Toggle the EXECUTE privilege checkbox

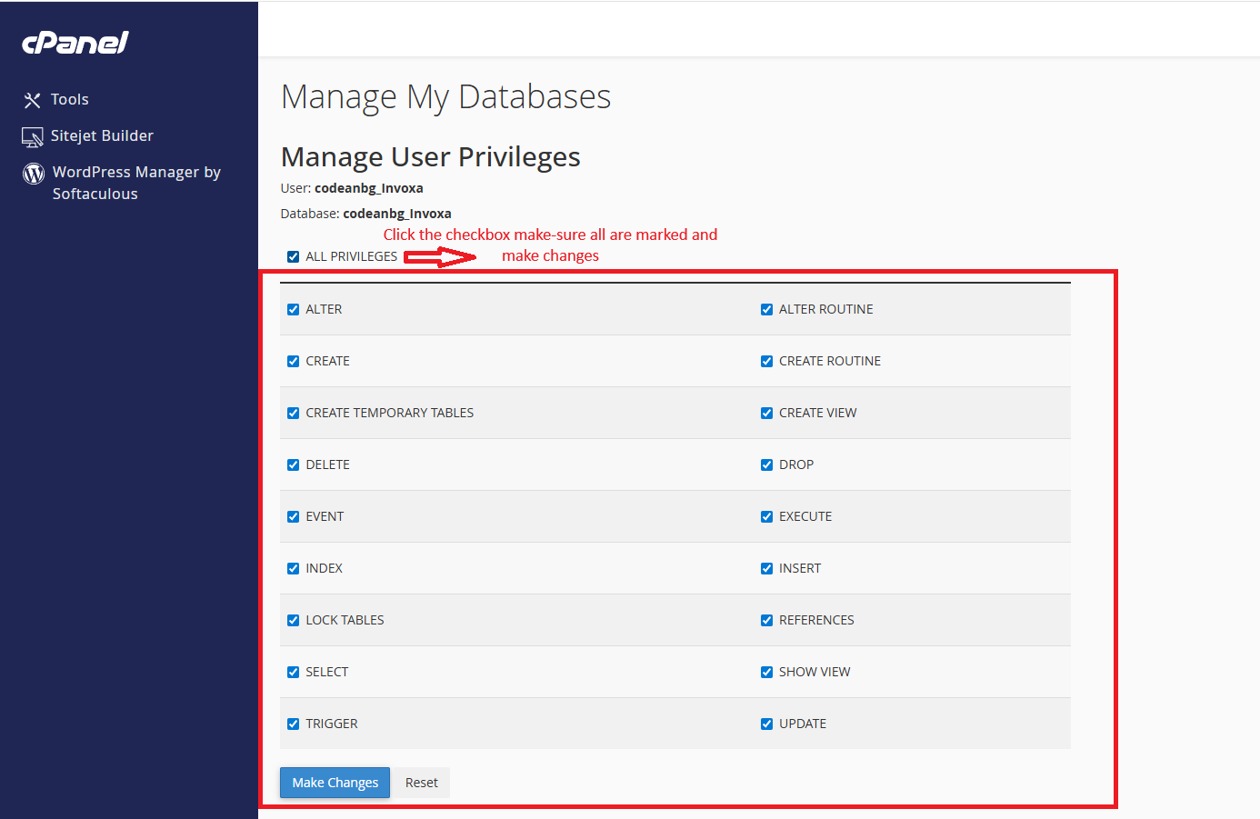point(766,517)
